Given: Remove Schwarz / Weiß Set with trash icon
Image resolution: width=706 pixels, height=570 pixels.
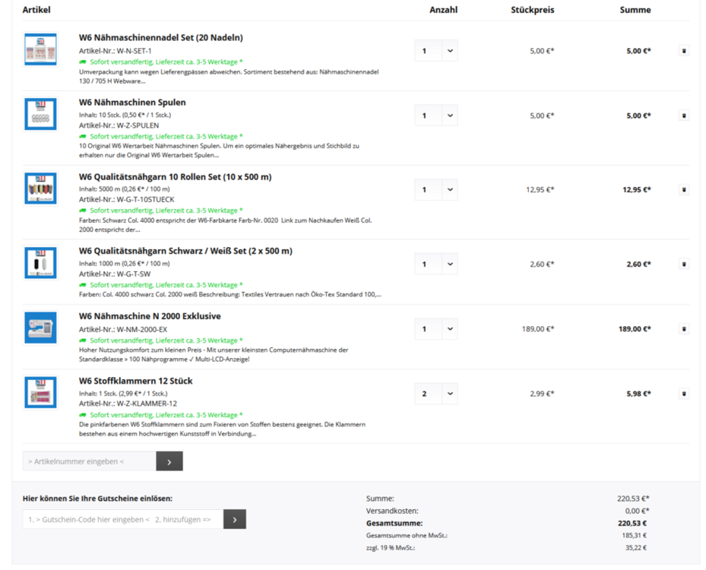Looking at the screenshot, I should click(x=683, y=264).
